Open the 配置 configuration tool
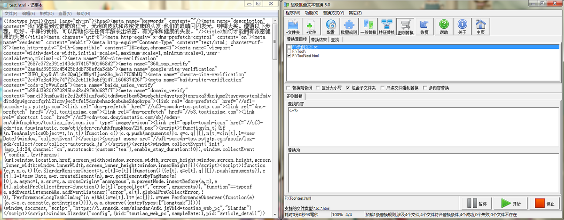The width and height of the screenshot is (564, 220). (330, 27)
